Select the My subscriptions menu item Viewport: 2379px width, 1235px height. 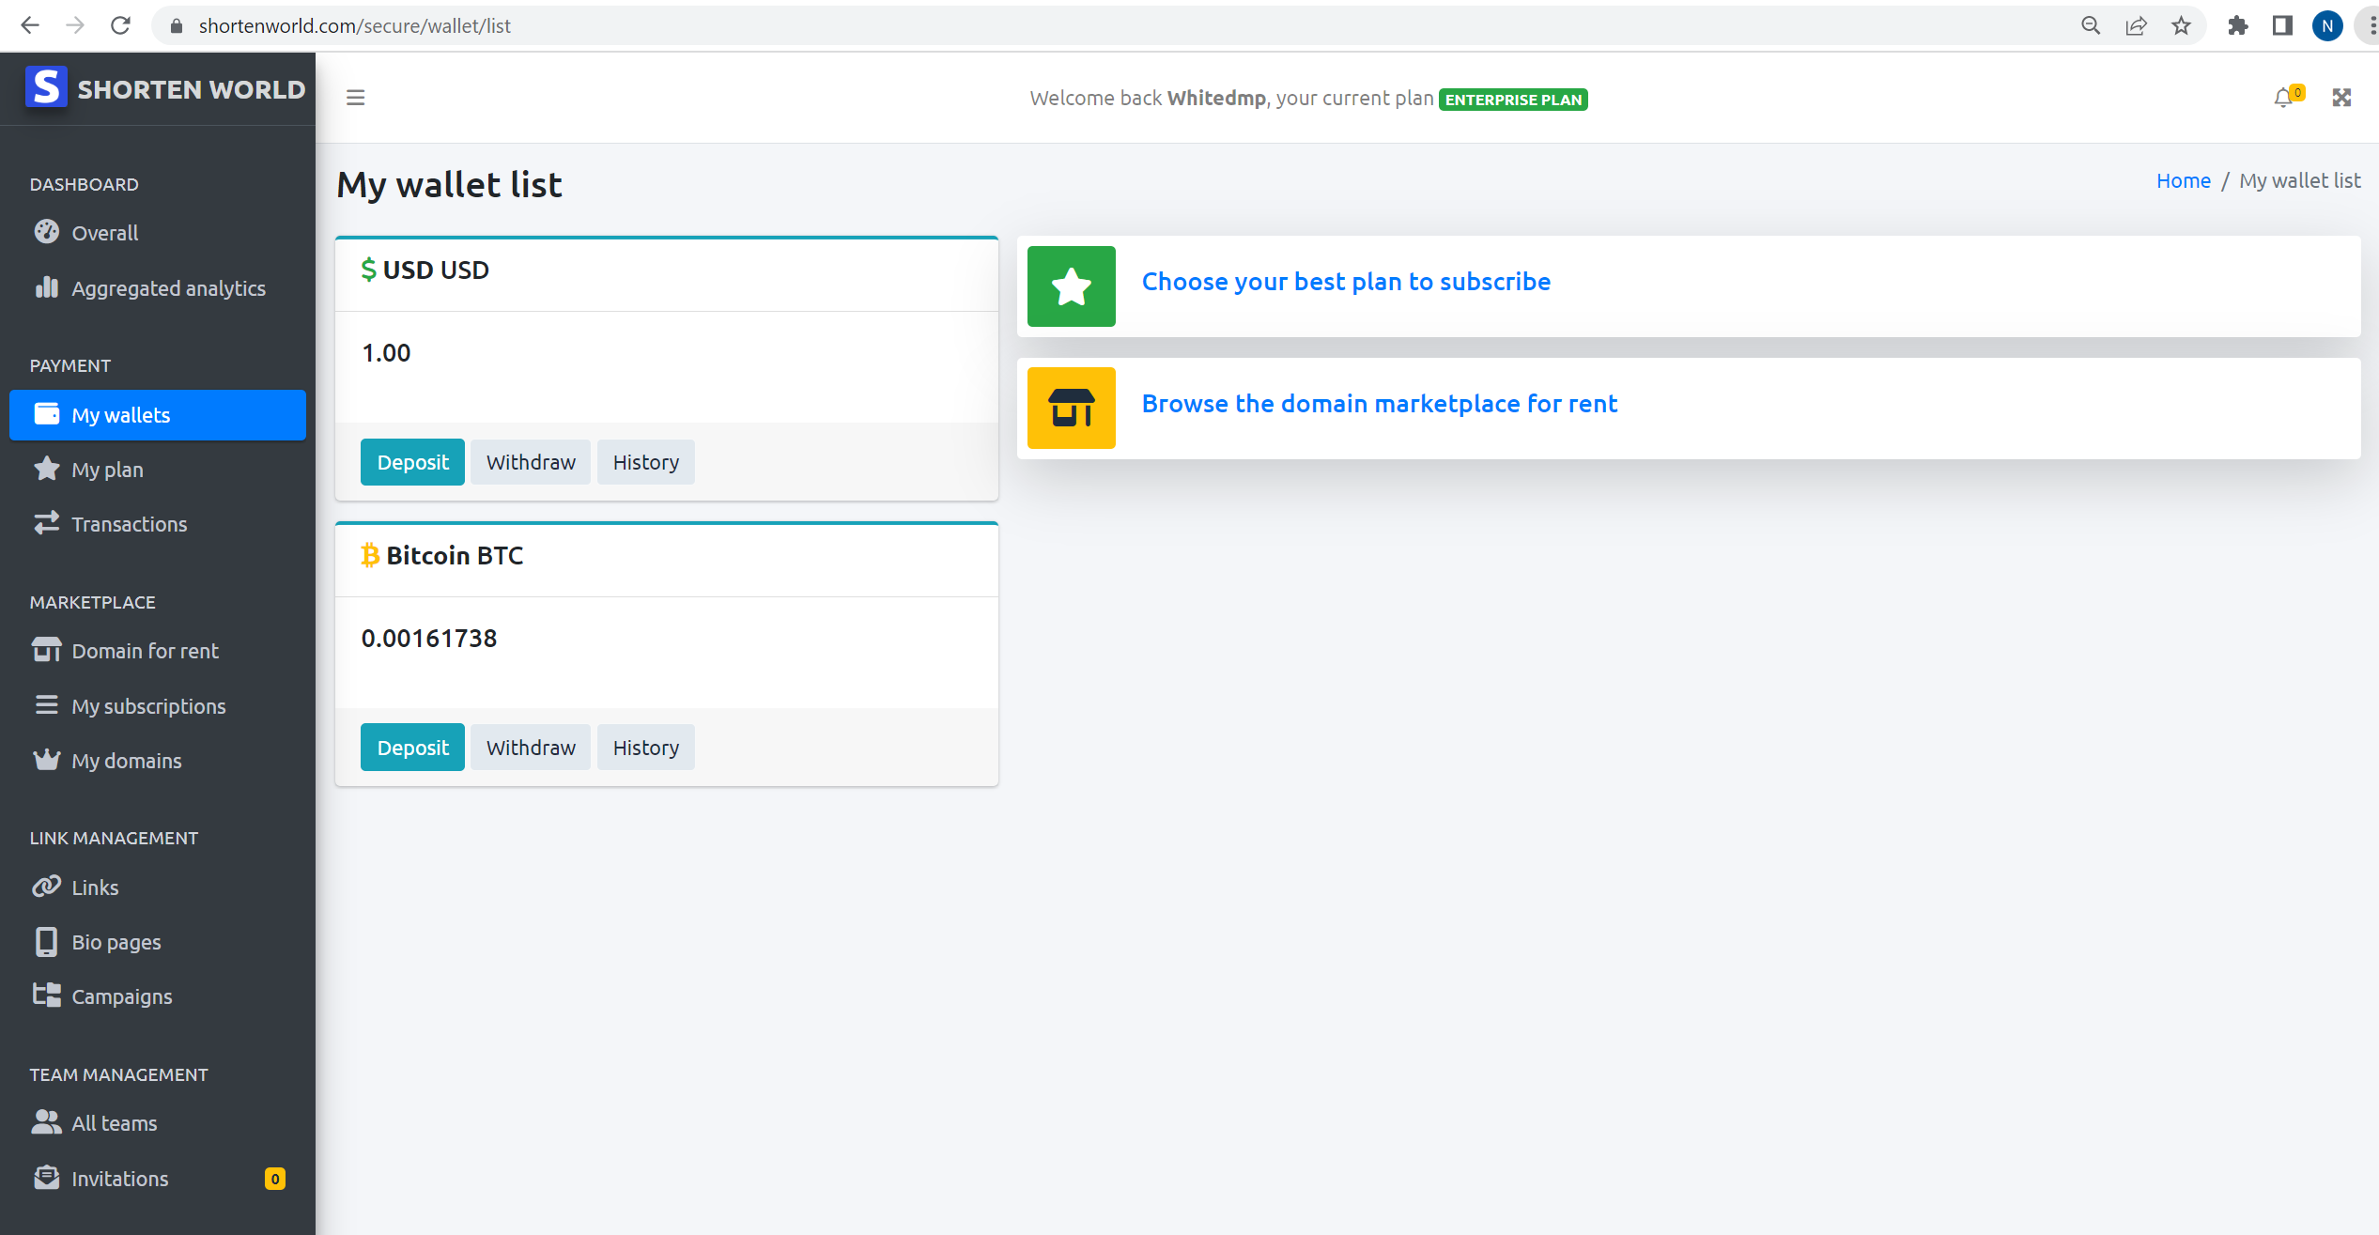(x=147, y=704)
